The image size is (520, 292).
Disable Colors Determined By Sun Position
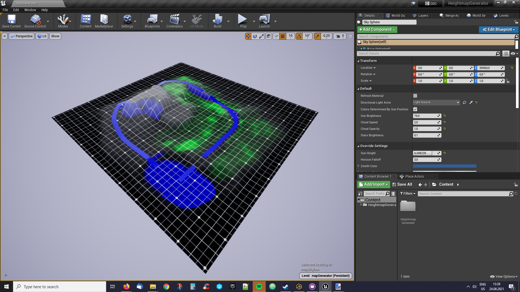(x=415, y=109)
